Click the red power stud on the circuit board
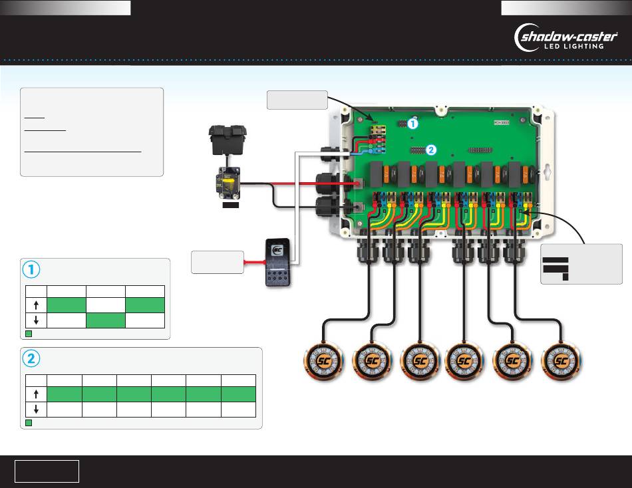The height and width of the screenshot is (488, 632). (x=357, y=183)
